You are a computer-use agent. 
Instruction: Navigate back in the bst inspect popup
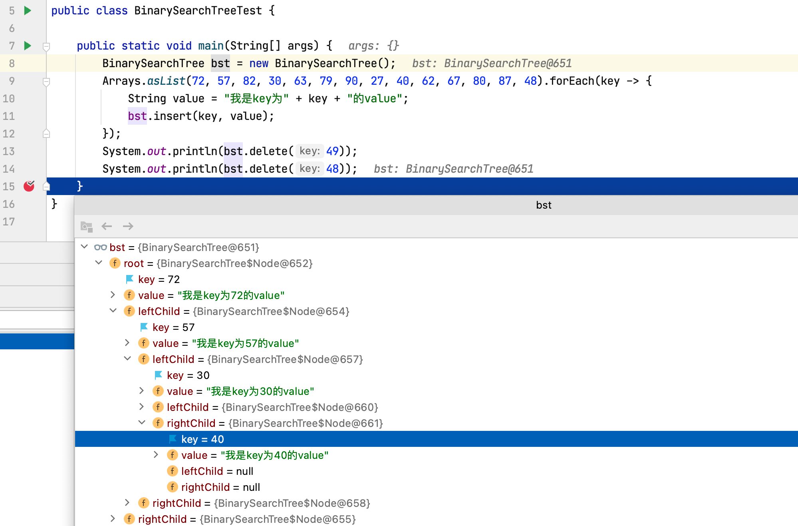click(x=107, y=227)
